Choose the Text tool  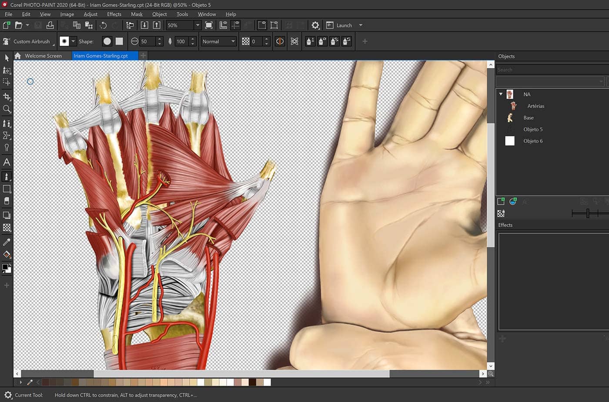click(x=7, y=162)
